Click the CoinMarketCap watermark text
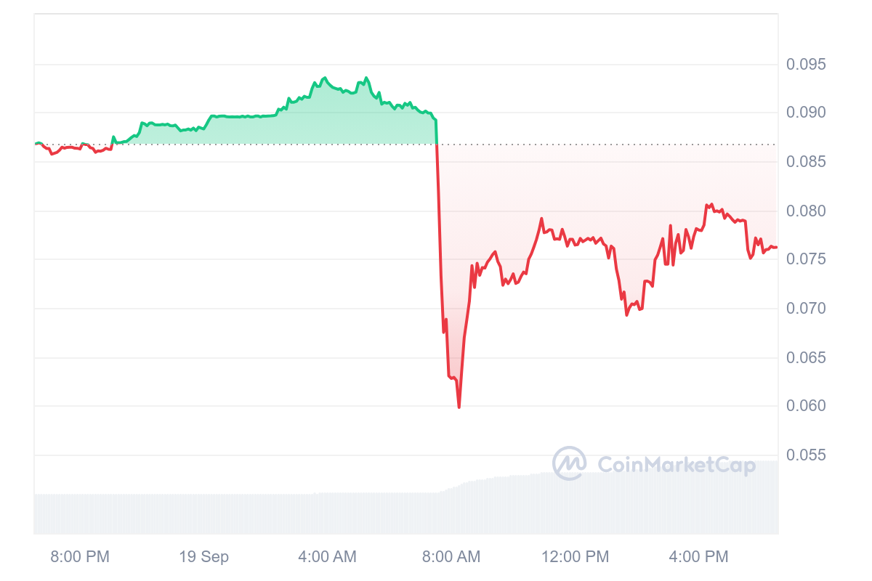The height and width of the screenshot is (581, 872). [x=676, y=465]
